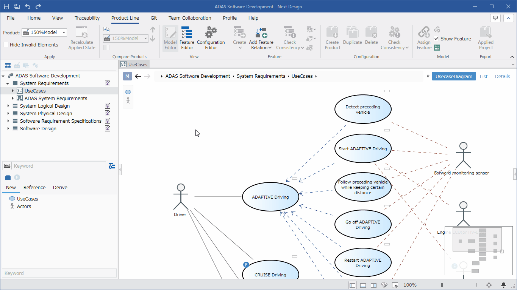Select Software Requirement Specifications tree item
Image resolution: width=517 pixels, height=290 pixels.
click(x=61, y=121)
